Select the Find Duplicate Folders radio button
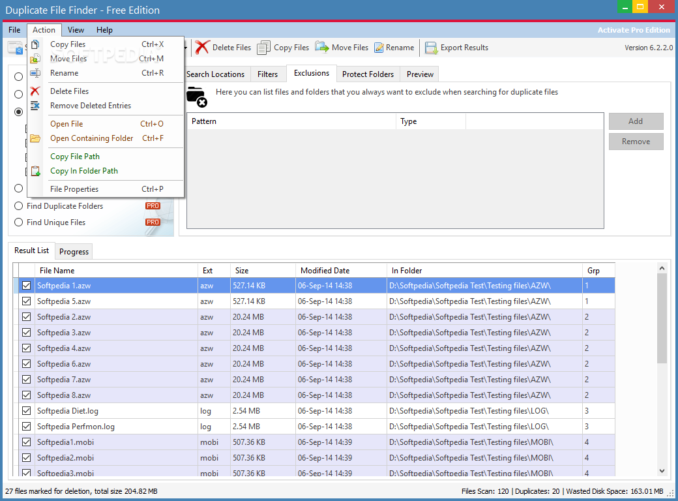This screenshot has height=501, width=678. 19,206
